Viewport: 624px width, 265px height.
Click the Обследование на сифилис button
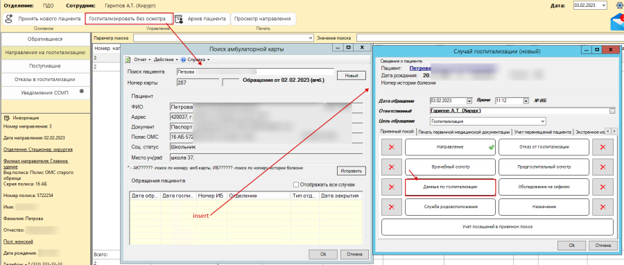tap(544, 187)
